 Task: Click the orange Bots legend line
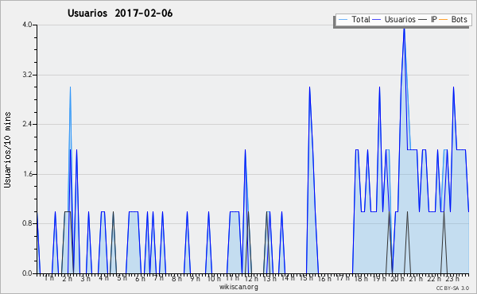point(444,20)
